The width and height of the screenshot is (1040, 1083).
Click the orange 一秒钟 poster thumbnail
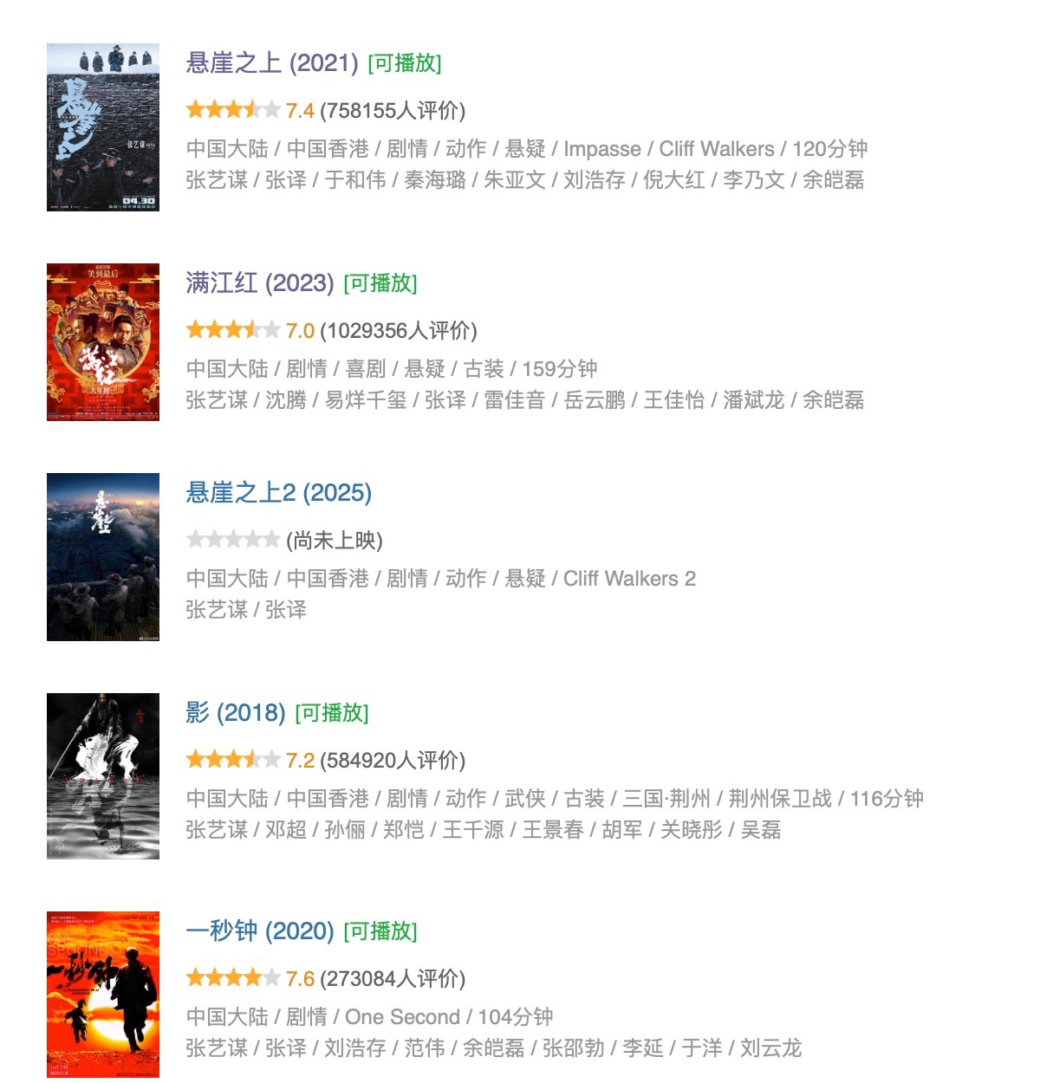103,995
